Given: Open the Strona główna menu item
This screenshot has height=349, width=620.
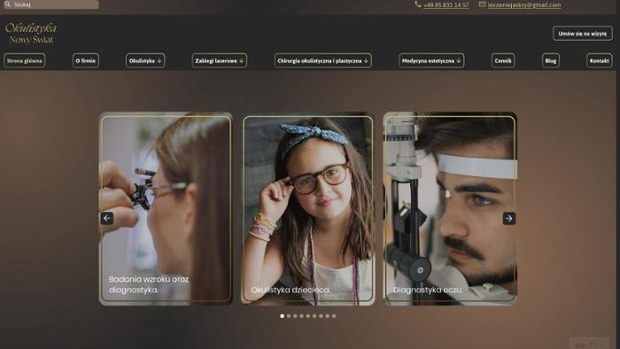Looking at the screenshot, I should click(25, 61).
